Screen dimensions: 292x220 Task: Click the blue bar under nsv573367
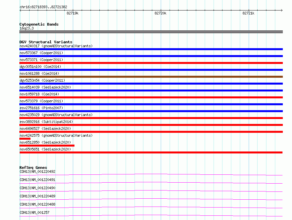(151, 56)
